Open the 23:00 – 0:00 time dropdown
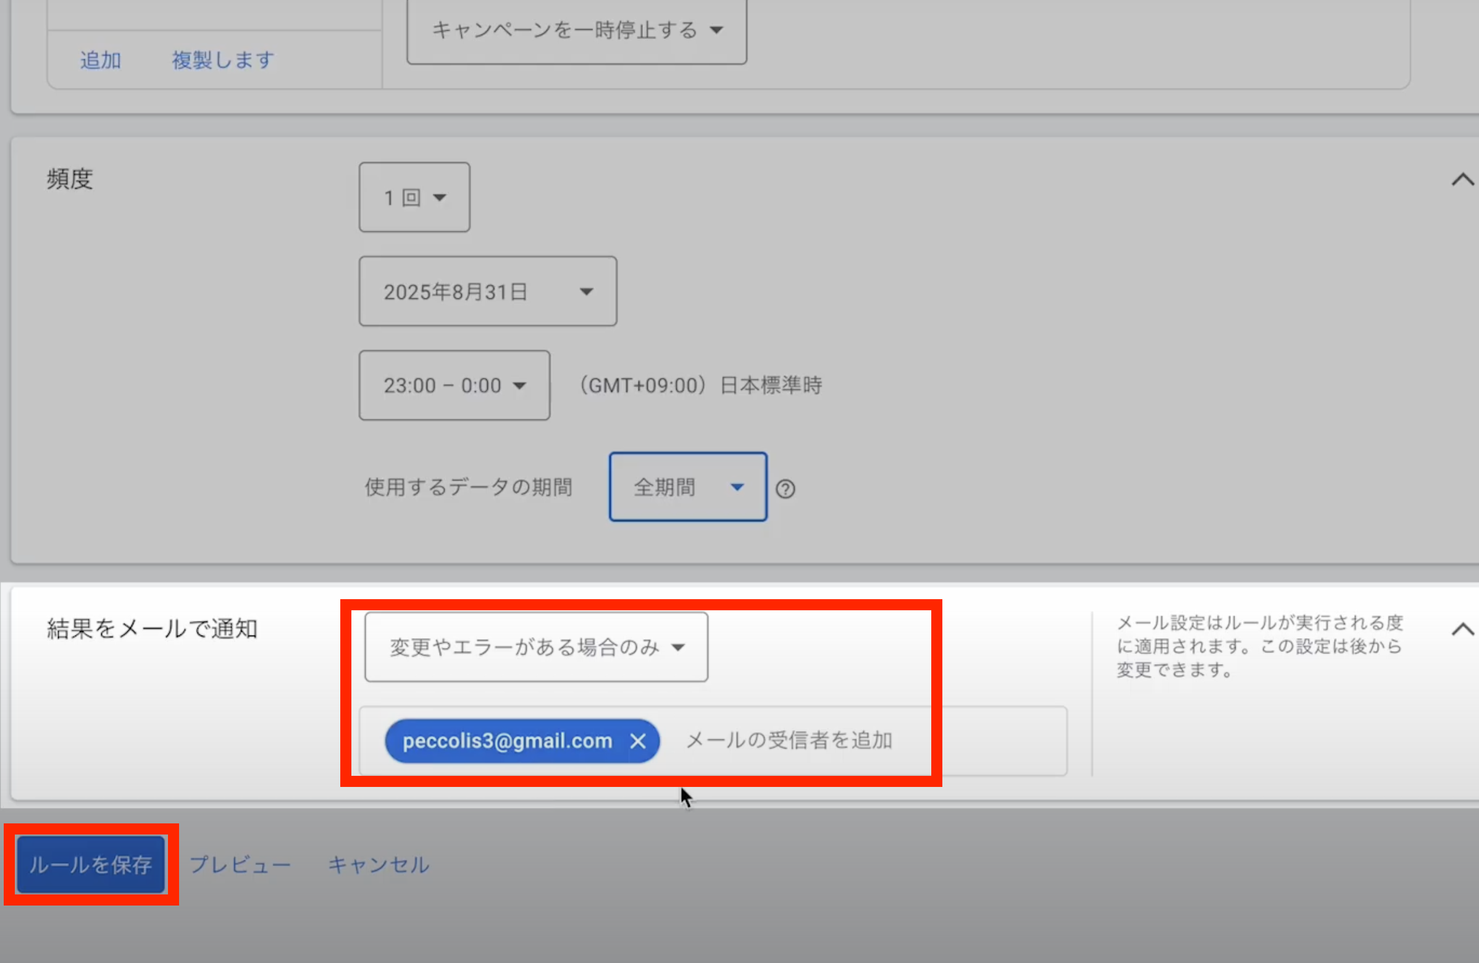1479x963 pixels. coord(454,385)
